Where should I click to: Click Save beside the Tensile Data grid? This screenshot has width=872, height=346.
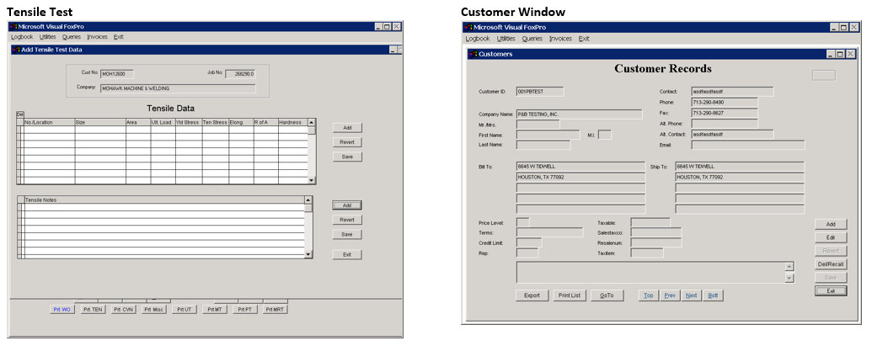click(x=347, y=157)
